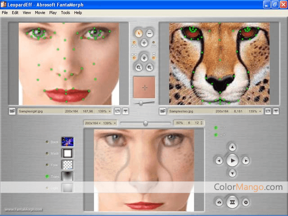Click the preview progress slider handle
Viewport: 288px width, 216px height.
point(145,123)
